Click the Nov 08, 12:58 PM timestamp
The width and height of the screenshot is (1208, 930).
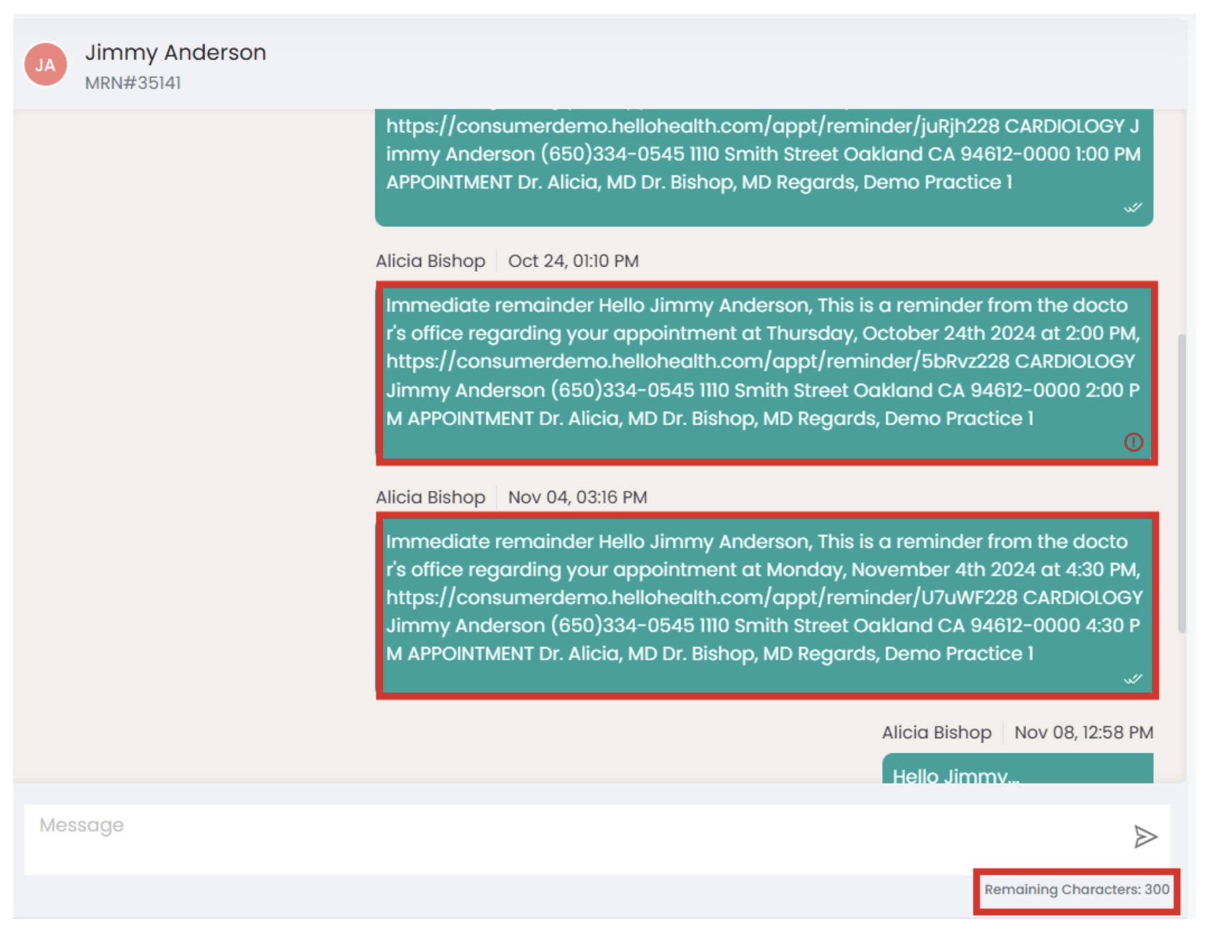tap(1083, 733)
